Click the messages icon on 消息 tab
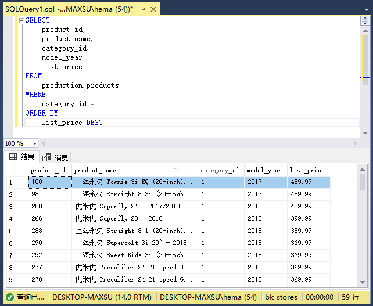The height and width of the screenshot is (306, 373). 46,157
